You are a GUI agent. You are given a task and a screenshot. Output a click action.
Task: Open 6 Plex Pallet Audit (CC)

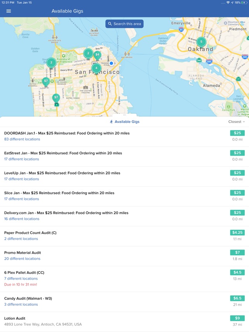pos(124,279)
